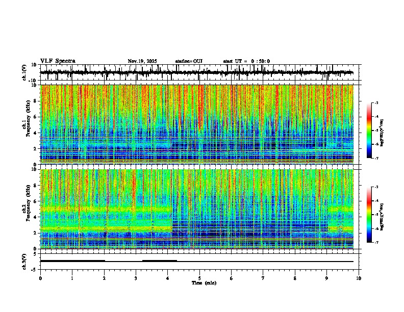Image resolution: width=404 pixels, height=312 pixels.
Task: Click the ch.2 colorbar "-7" tick label
Action: (376, 243)
